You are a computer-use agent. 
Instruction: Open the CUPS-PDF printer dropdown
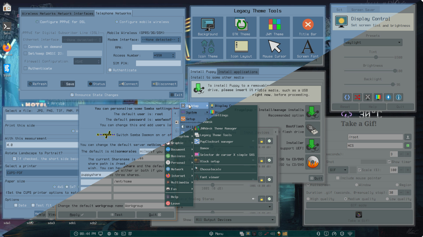(x=42, y=173)
